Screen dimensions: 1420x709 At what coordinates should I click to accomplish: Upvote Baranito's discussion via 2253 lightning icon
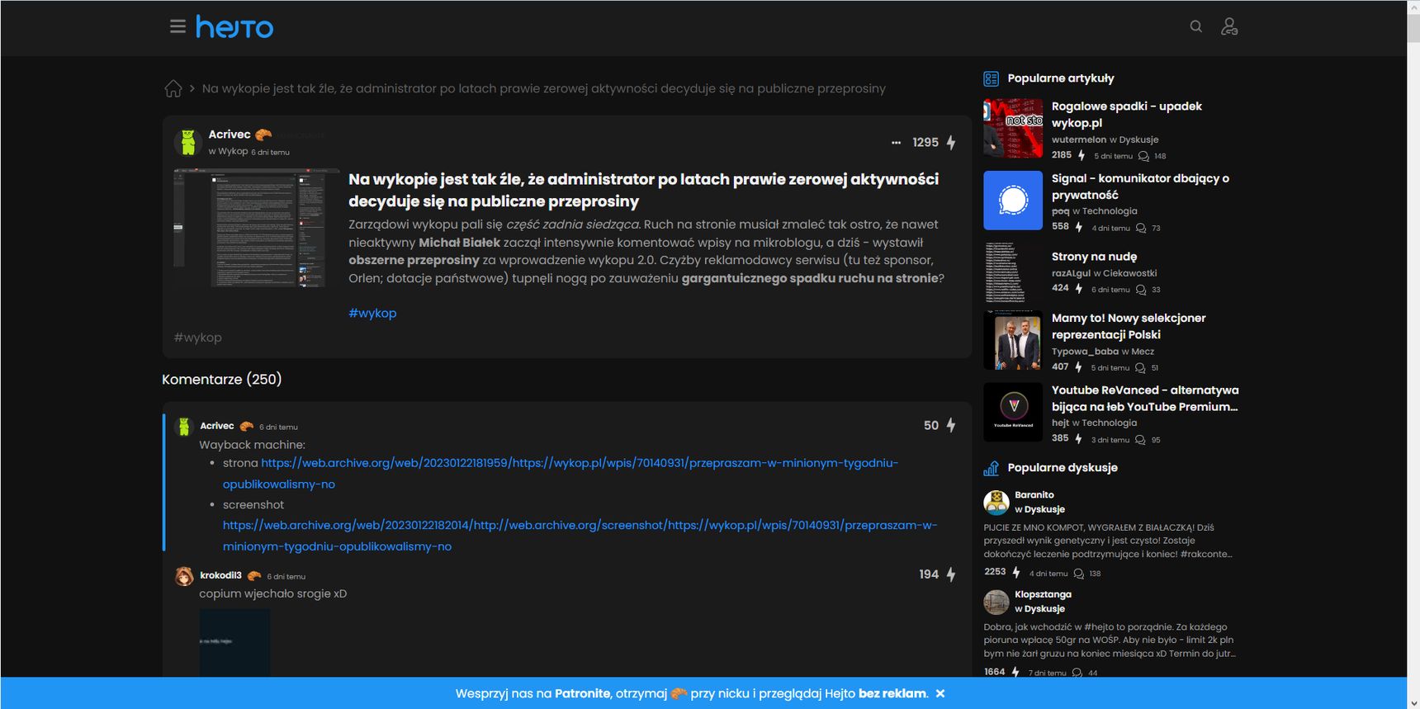pos(1016,573)
